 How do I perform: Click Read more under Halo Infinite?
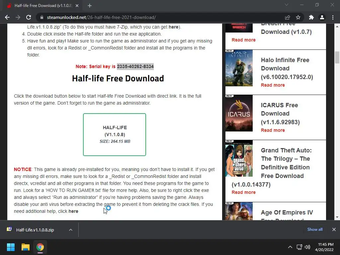(x=273, y=85)
